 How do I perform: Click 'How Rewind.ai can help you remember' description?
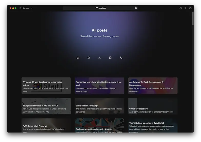(96, 90)
